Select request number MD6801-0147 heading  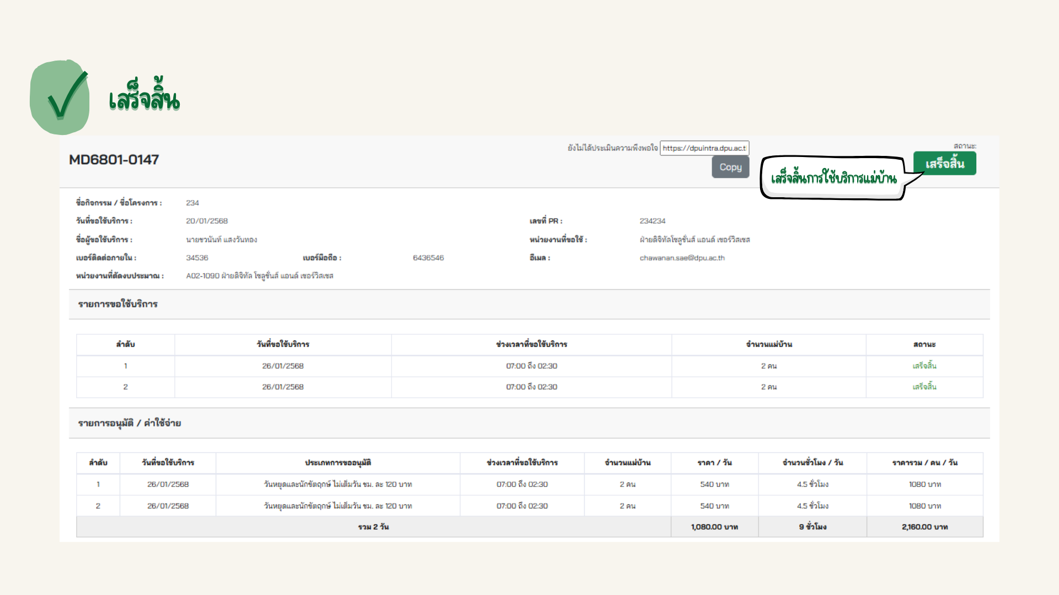(114, 160)
